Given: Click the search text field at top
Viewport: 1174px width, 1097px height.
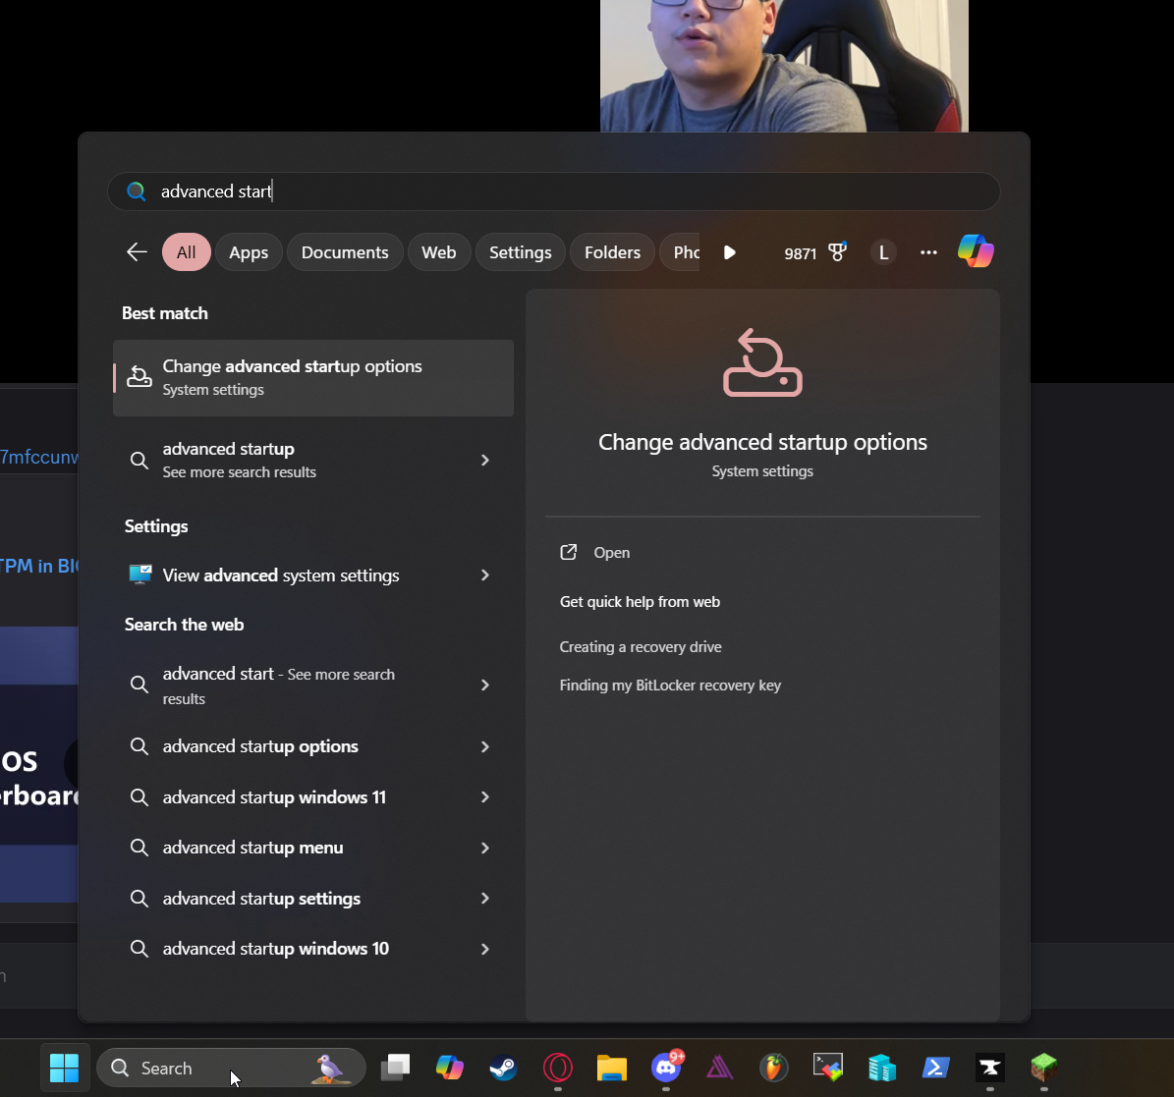Looking at the screenshot, I should [x=570, y=192].
